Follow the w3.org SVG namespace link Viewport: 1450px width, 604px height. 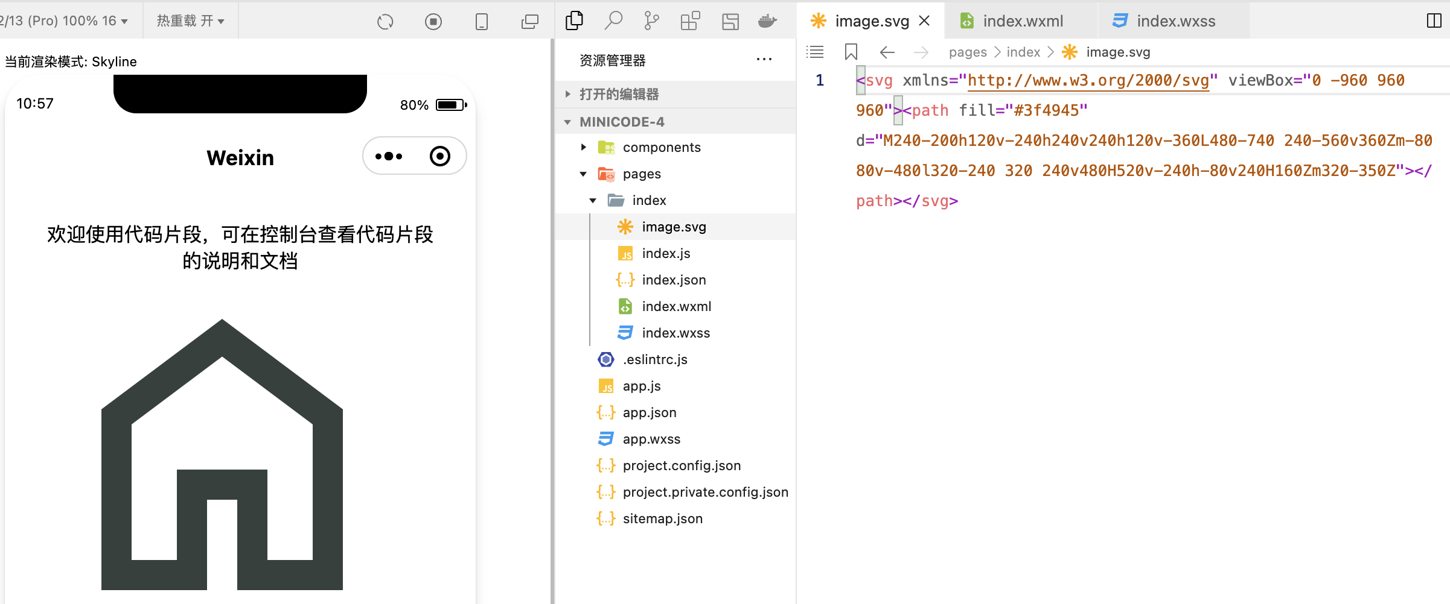coord(1088,80)
